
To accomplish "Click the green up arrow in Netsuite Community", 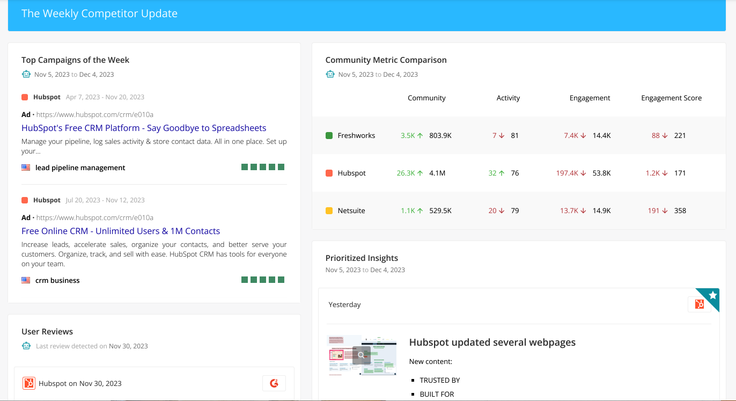I will click(x=420, y=211).
